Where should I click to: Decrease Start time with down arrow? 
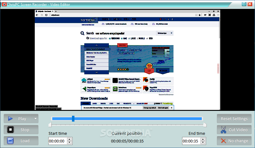click(70, 143)
